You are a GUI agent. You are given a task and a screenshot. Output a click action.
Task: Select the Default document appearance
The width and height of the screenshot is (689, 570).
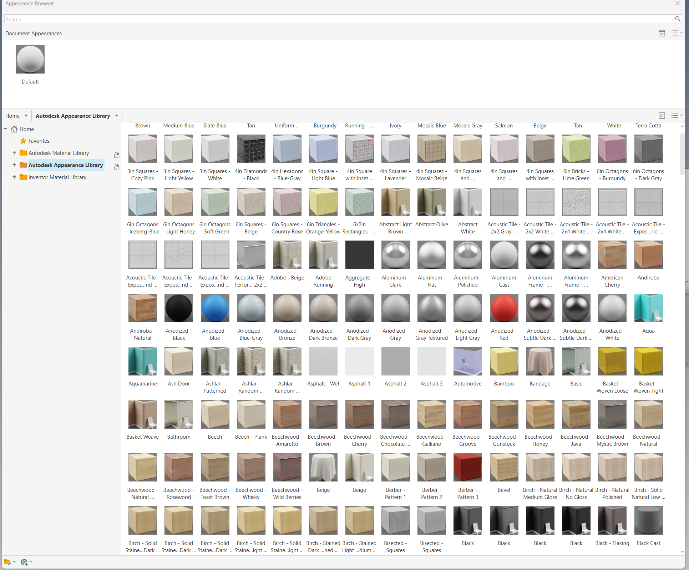coord(30,59)
